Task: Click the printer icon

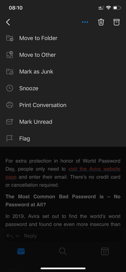Action: pyautogui.click(x=10, y=105)
